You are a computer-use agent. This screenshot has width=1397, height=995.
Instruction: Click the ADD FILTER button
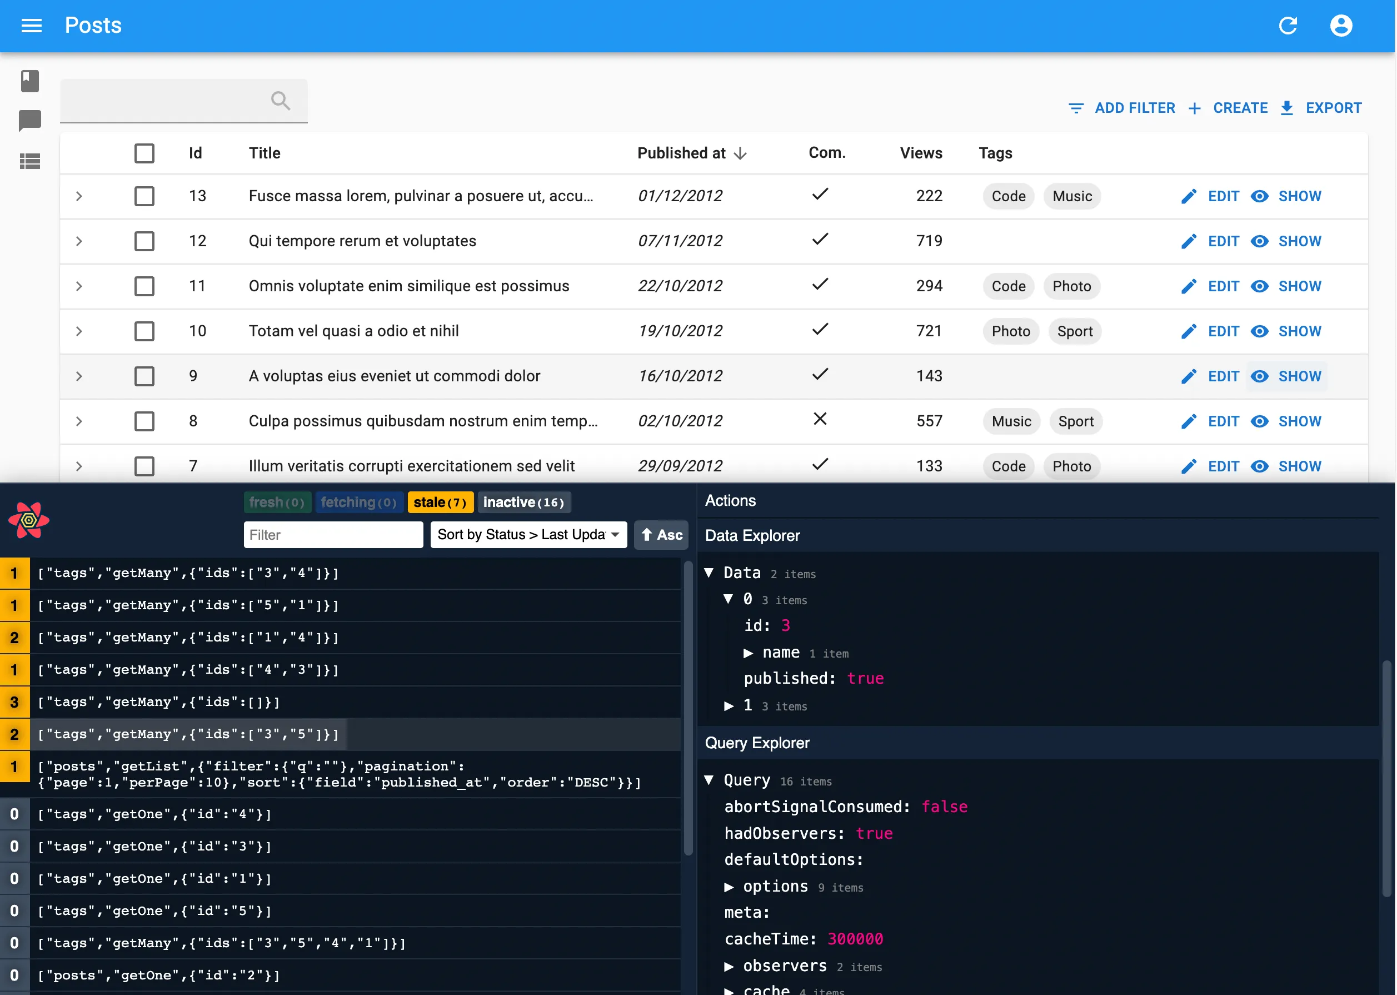tap(1122, 108)
